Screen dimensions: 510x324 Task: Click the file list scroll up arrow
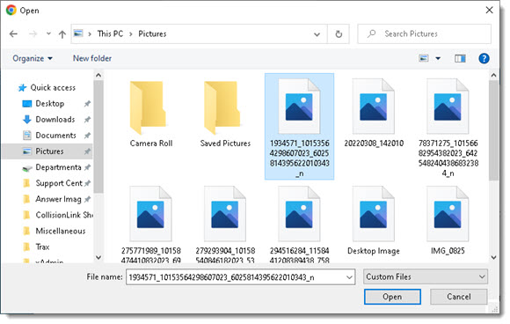[494, 76]
